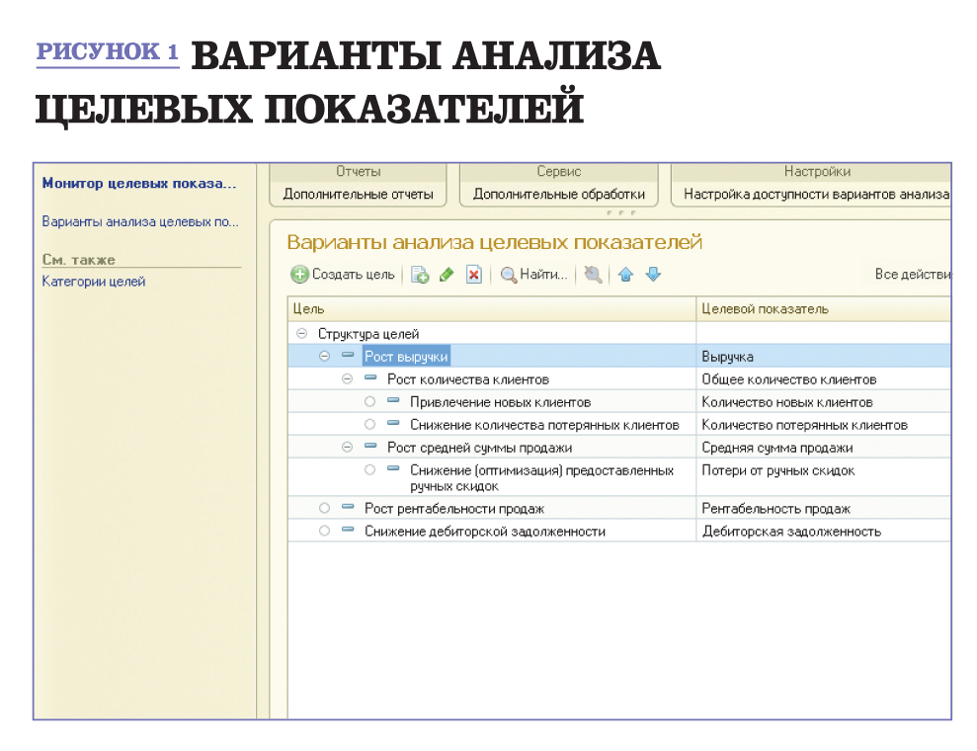Click dash icon beside Снижение (оптимизация) предоставленных скидок
This screenshot has width=977, height=751.
pos(393,468)
